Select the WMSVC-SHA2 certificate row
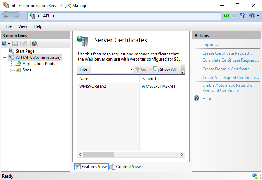The width and height of the screenshot is (262, 180). coord(92,86)
